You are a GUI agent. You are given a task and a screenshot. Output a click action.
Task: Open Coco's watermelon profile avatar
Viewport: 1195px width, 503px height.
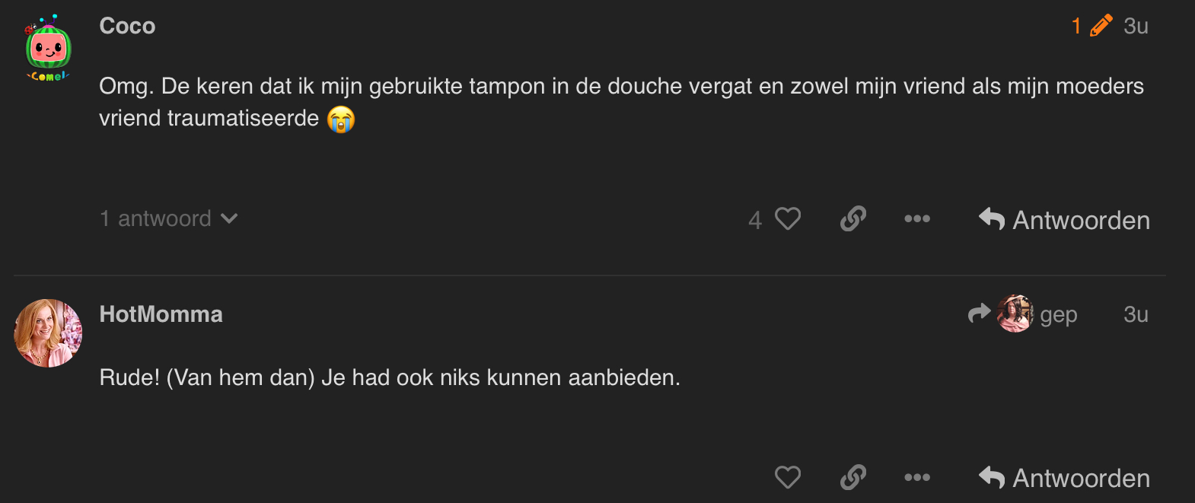[49, 49]
